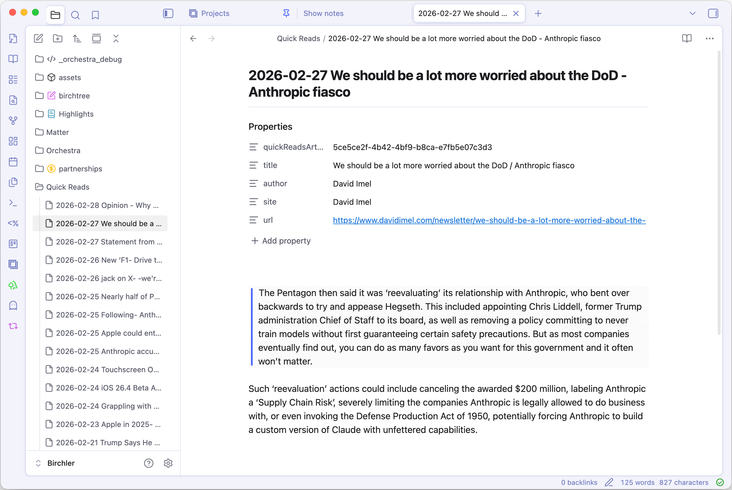Open the terminal ribbon icon

click(x=13, y=203)
